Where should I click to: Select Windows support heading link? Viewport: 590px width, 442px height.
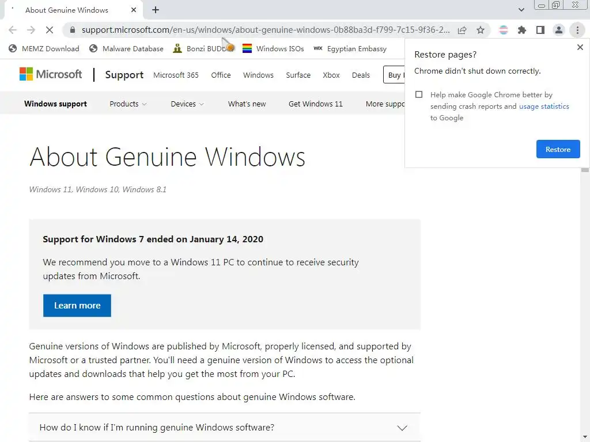(55, 104)
